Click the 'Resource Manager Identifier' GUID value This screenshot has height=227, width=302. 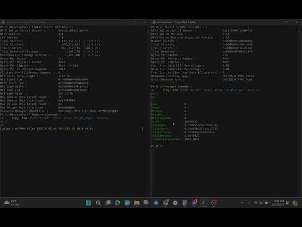coord(88,111)
